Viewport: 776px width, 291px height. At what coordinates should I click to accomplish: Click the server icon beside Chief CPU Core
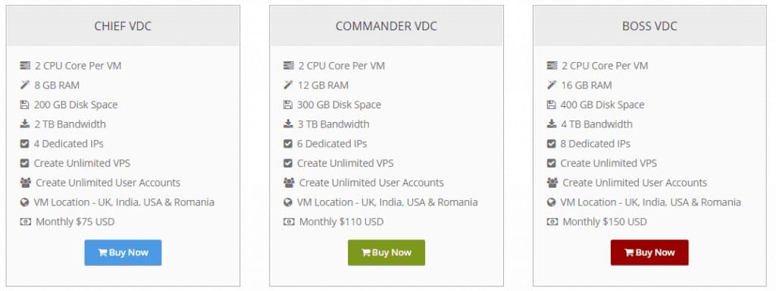click(25, 65)
